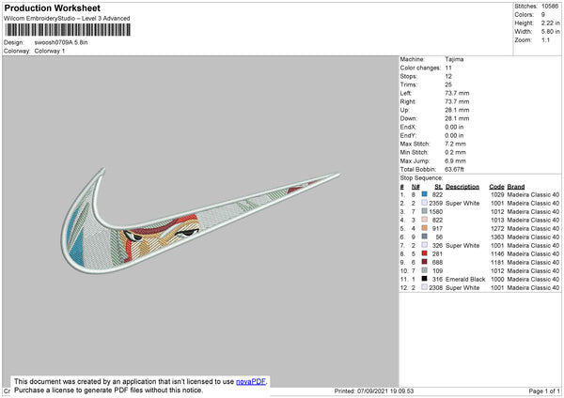Image resolution: width=564 pixels, height=398 pixels.
Task: Click the embroidered swoosh design preview
Action: click(200, 220)
